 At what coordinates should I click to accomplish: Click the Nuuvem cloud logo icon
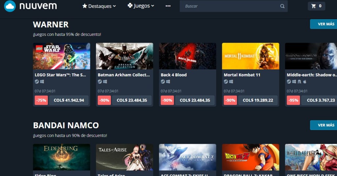[x=10, y=6]
